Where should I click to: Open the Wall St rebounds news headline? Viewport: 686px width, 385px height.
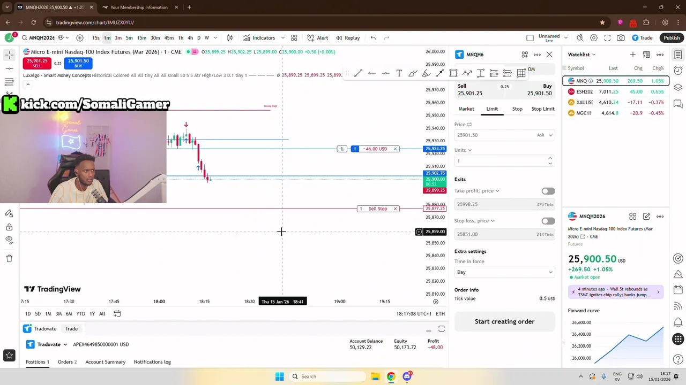coord(616,292)
